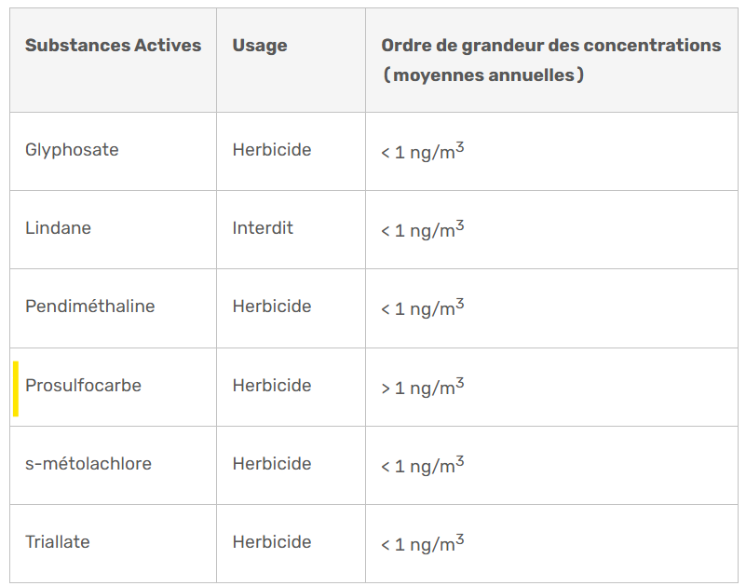Click the Lindane substance cell
This screenshot has height=586, width=746.
(x=58, y=228)
